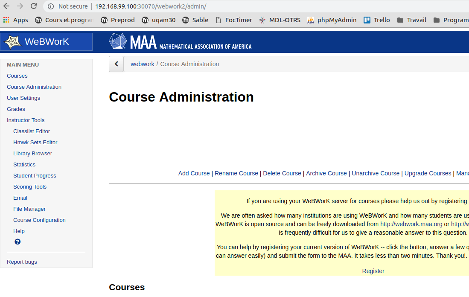The image size is (469, 297).
Task: Open the File Manager
Action: 29,209
